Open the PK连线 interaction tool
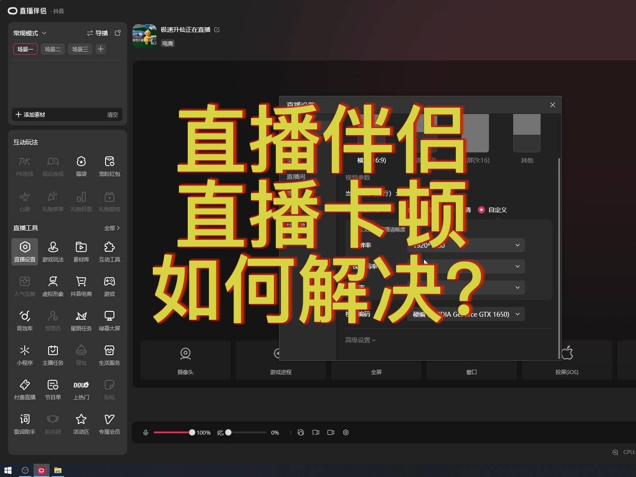 click(25, 166)
